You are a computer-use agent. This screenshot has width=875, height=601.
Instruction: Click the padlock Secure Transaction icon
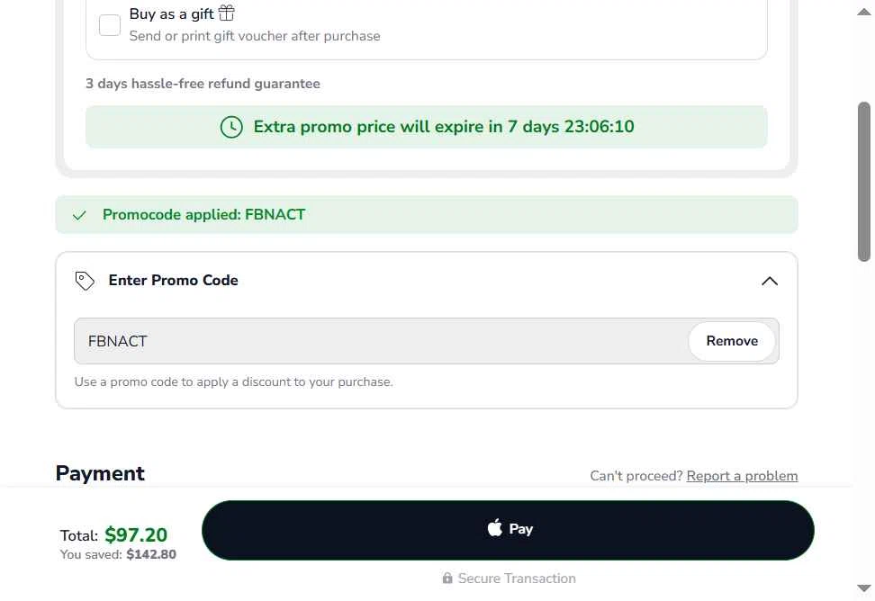coord(447,579)
